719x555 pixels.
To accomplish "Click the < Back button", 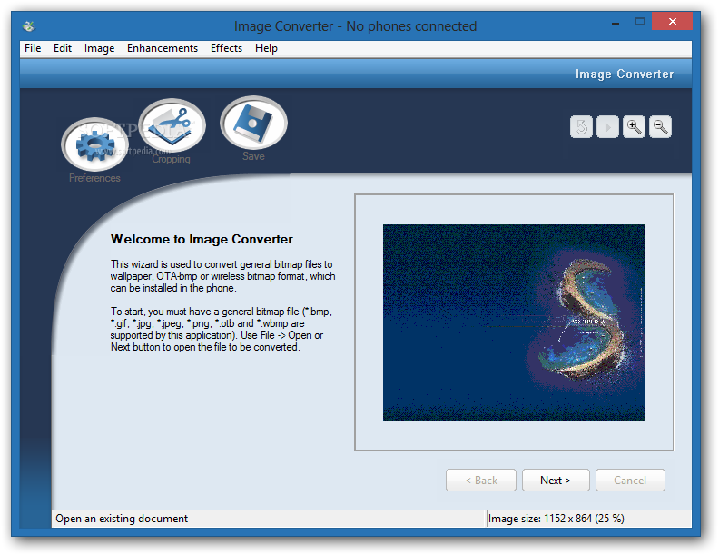I will click(x=481, y=481).
